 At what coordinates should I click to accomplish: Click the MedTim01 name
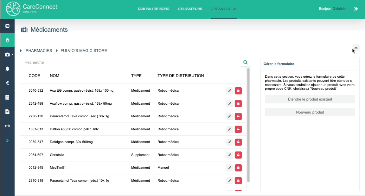pyautogui.click(x=58, y=167)
